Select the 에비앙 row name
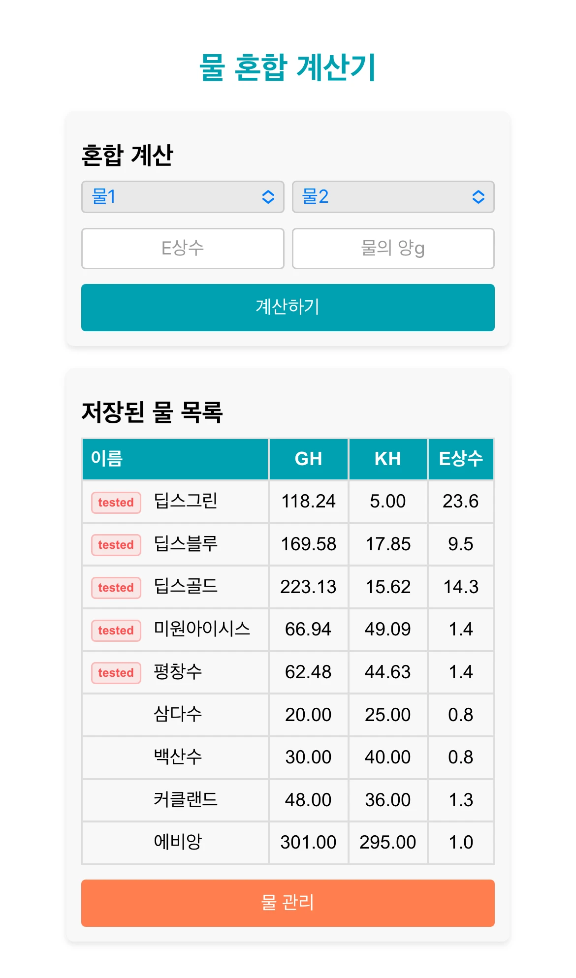 (178, 842)
